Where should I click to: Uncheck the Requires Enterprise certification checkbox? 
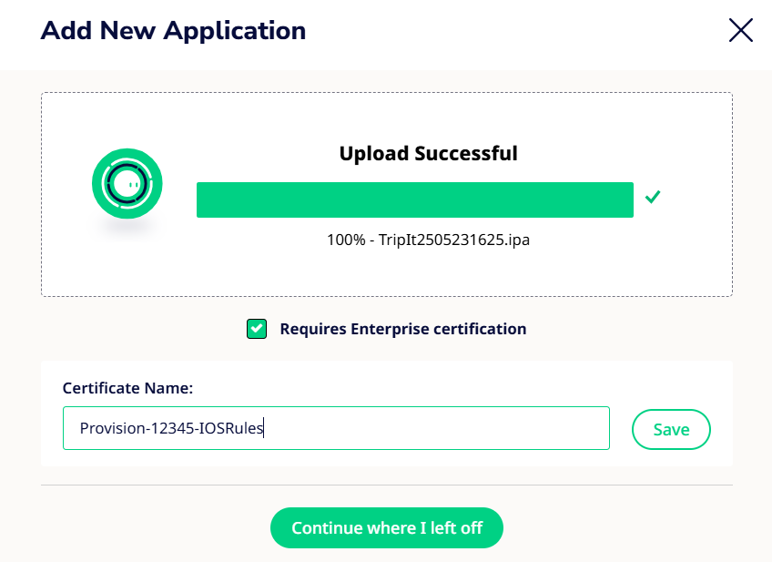pos(257,329)
